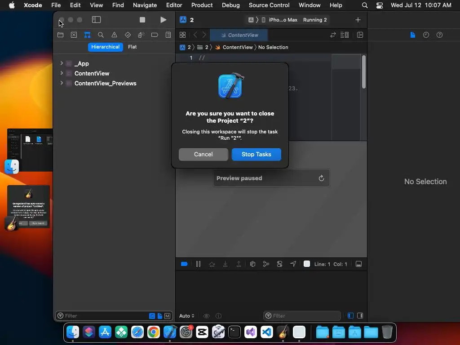Screen dimensions: 460x345
Task: Step over in the debug bar
Action: pyautogui.click(x=212, y=264)
